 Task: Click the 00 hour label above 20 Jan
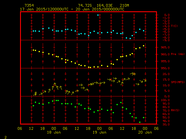click(145, 129)
